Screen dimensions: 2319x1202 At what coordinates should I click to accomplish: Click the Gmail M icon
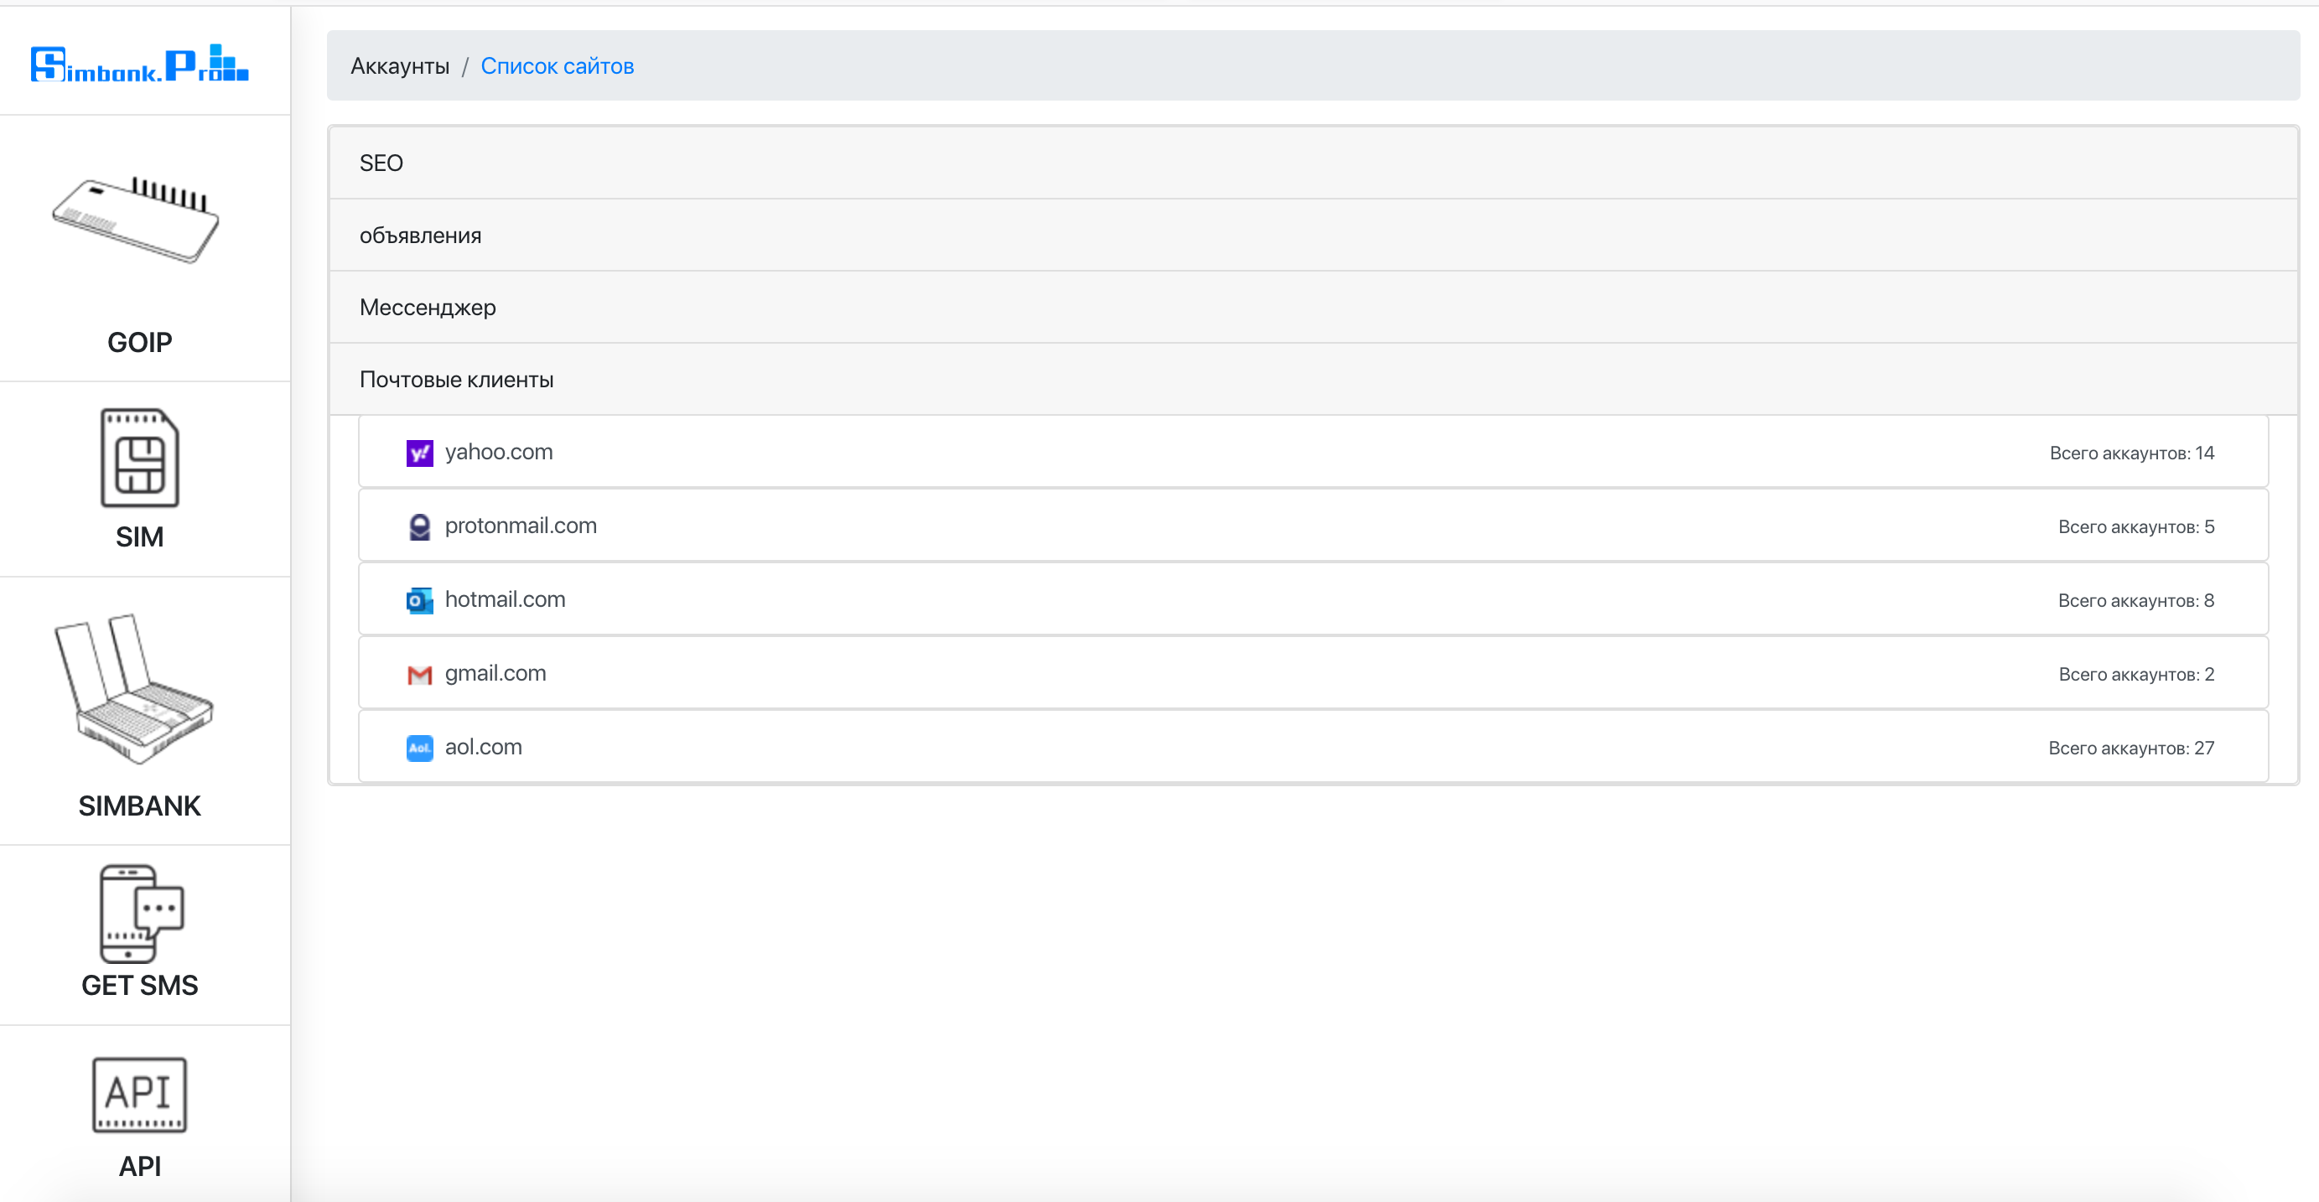419,675
